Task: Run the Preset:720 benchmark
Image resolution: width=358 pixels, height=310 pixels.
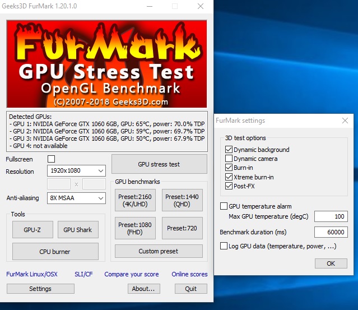Action: (182, 228)
